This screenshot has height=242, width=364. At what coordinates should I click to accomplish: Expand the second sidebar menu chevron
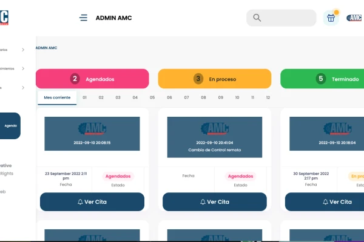tap(23, 68)
